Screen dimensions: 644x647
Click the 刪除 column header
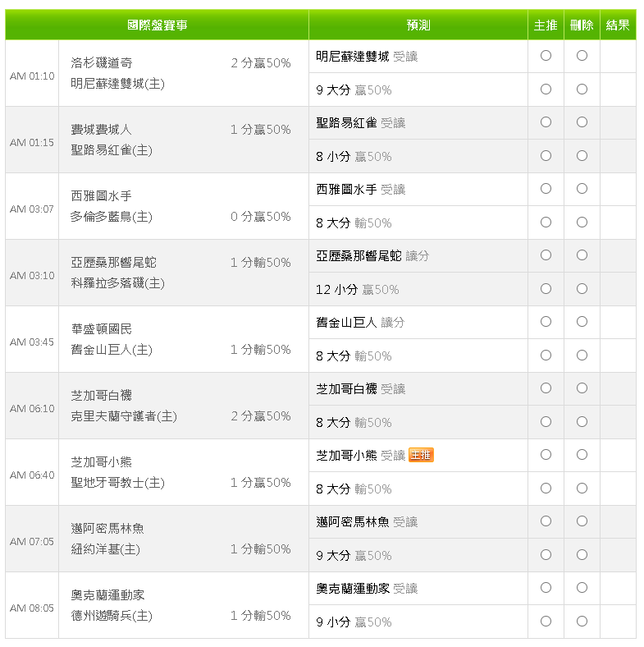[x=582, y=25]
